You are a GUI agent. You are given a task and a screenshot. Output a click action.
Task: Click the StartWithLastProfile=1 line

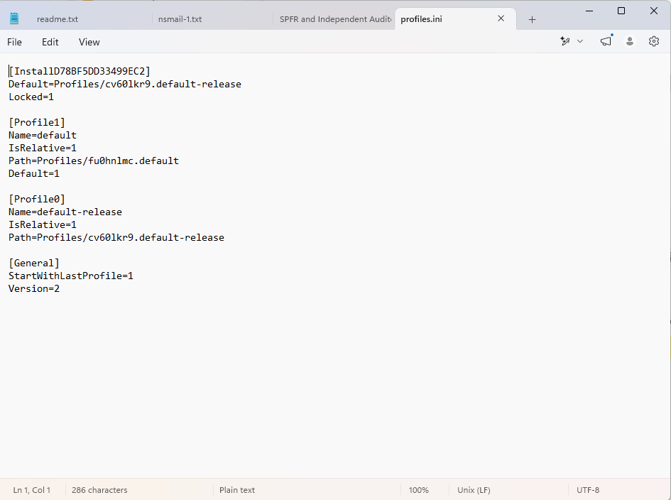71,276
